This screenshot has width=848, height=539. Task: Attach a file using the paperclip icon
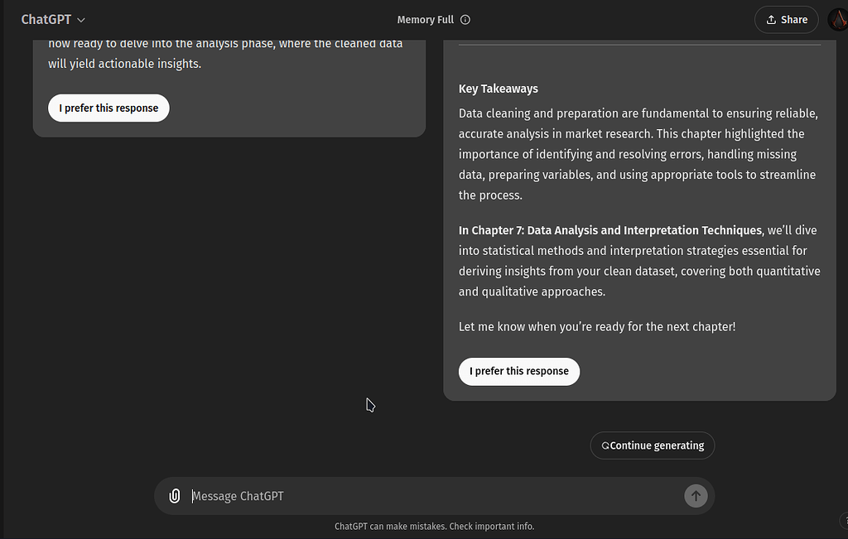click(175, 496)
